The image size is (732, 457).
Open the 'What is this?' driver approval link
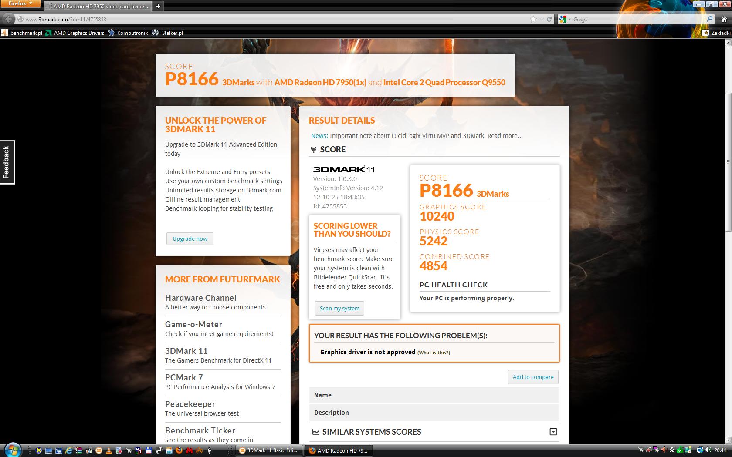(x=434, y=353)
